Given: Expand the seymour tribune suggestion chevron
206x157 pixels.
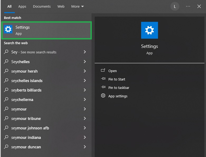Looking at the screenshot, I should (x=85, y=118).
